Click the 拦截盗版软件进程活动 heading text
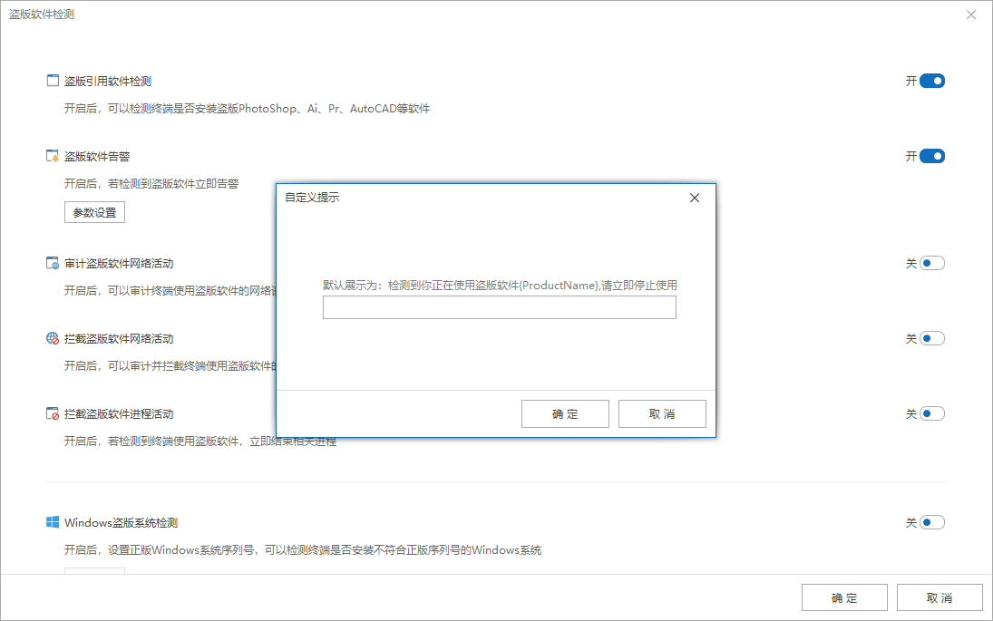The image size is (993, 621). (x=119, y=414)
